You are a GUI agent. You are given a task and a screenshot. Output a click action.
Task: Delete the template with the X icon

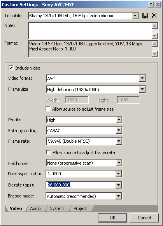[x=154, y=16]
